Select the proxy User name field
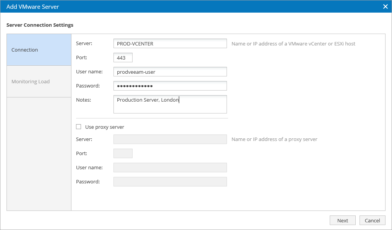392x230 pixels. [170, 168]
